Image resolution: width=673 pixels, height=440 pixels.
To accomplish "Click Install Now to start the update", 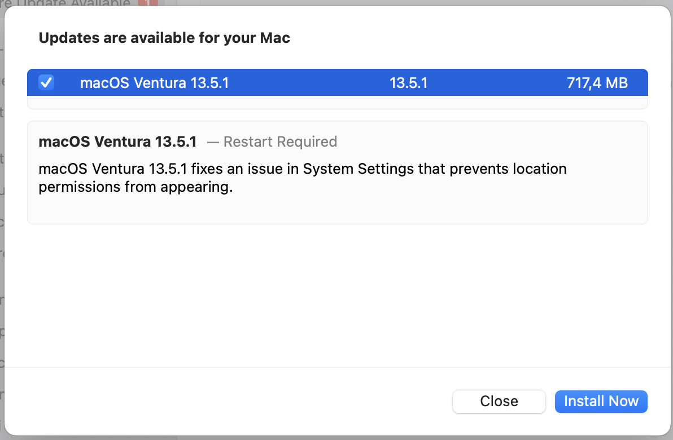I will 601,401.
